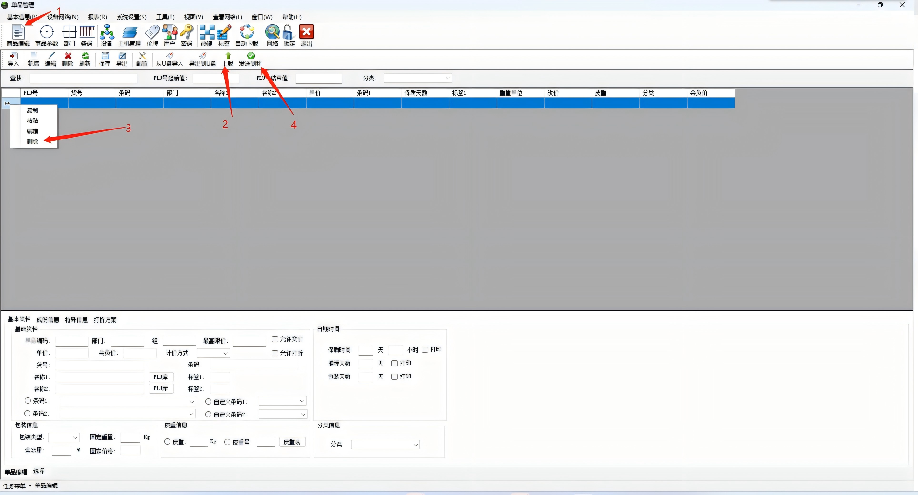
Task: Click the 价牌 price tag icon
Action: coord(152,35)
